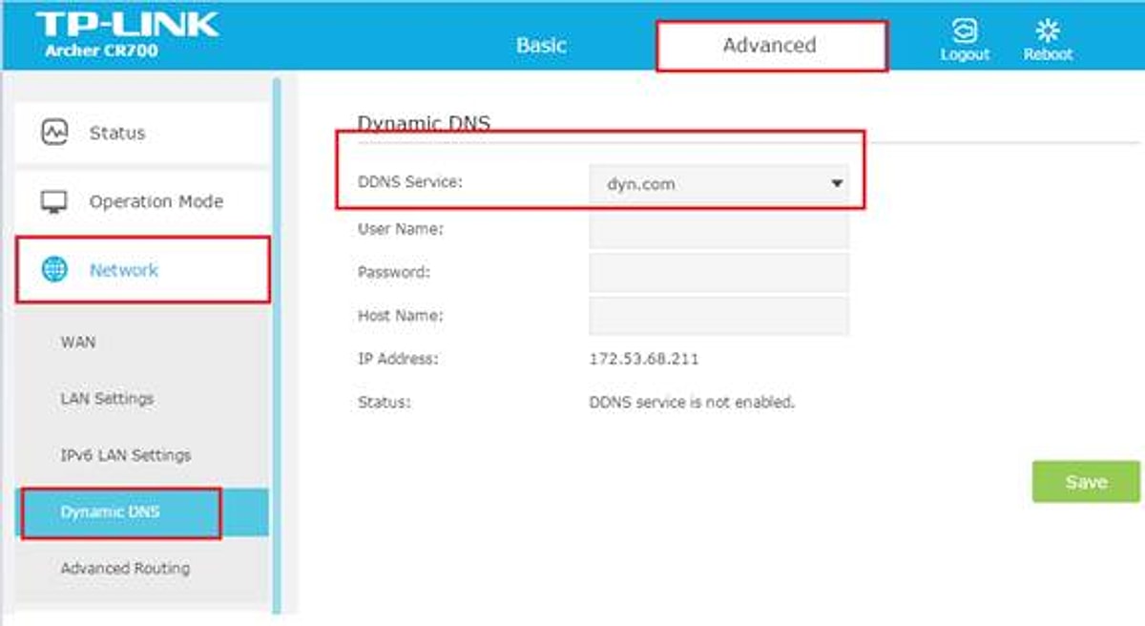Click the Host Name input field
1145x626 pixels.
coord(719,316)
